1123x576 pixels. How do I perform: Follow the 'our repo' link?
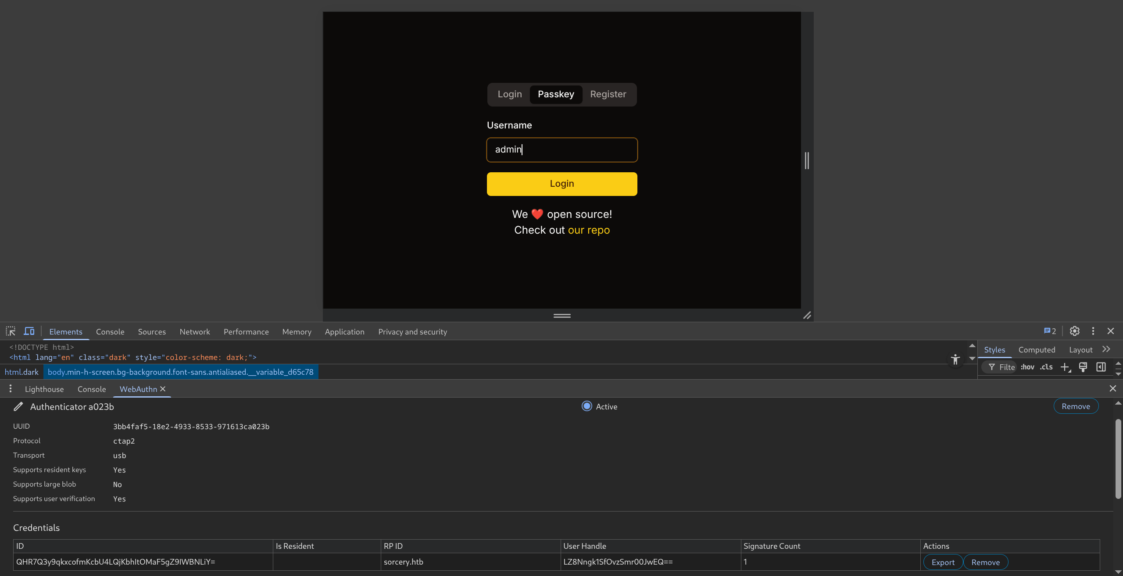589,230
